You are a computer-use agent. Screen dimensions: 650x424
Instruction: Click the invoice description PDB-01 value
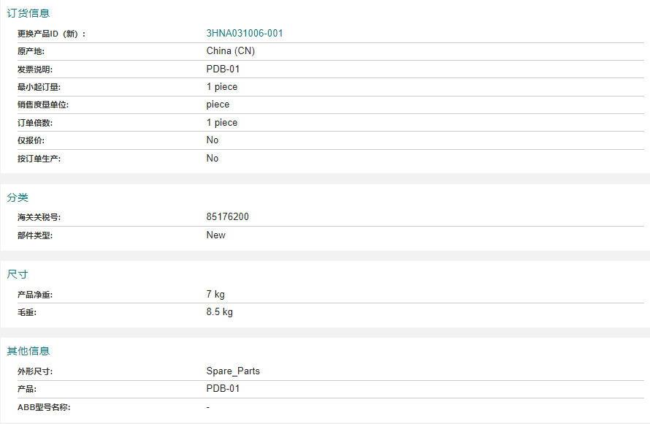tap(223, 69)
